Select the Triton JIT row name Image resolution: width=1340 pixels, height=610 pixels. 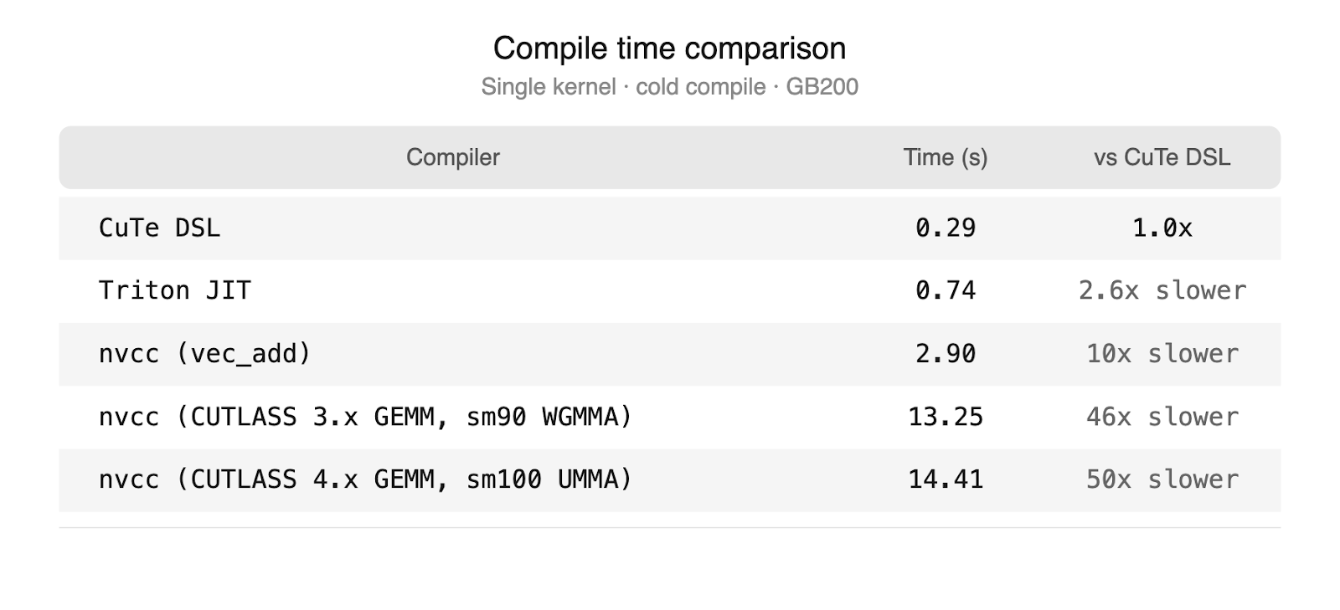click(x=175, y=290)
